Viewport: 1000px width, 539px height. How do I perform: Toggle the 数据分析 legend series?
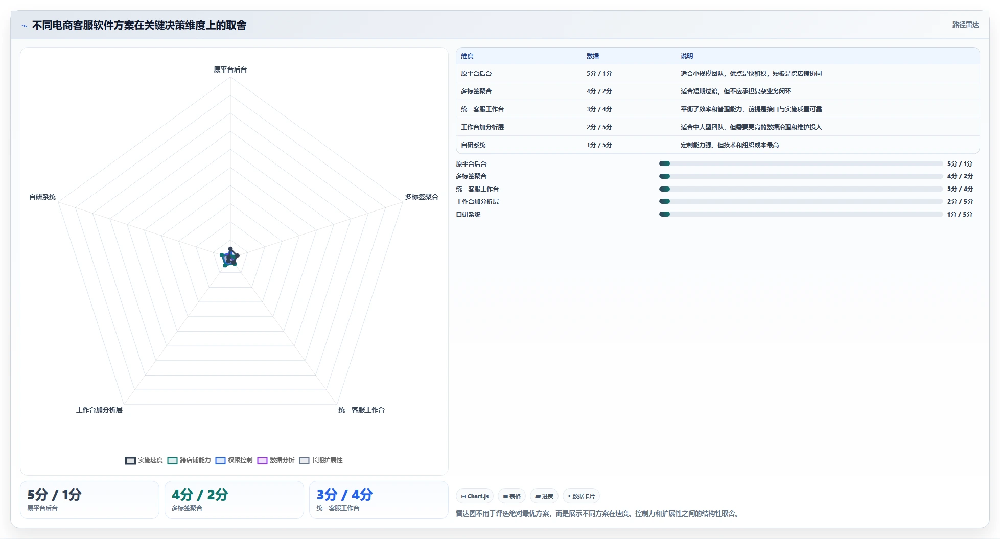pos(276,460)
